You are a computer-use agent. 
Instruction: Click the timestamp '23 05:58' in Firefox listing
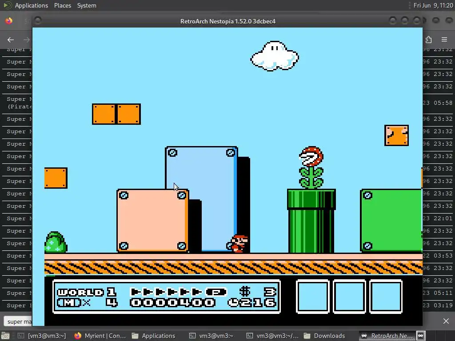point(438,103)
